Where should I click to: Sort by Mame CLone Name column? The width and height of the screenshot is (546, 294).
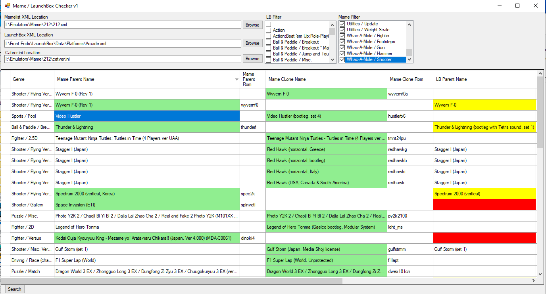coord(326,79)
